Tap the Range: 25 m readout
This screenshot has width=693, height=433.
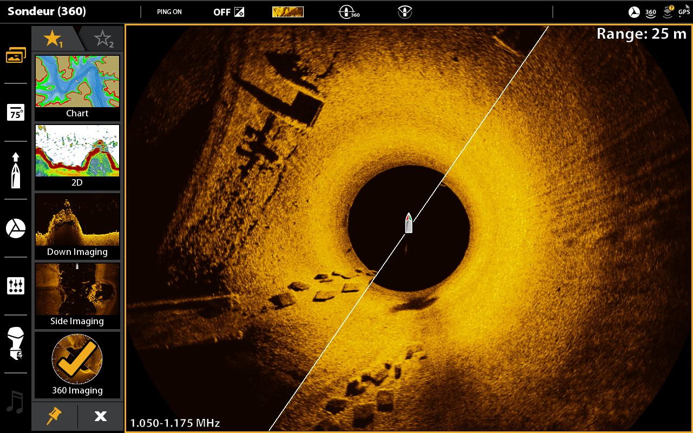pos(642,34)
